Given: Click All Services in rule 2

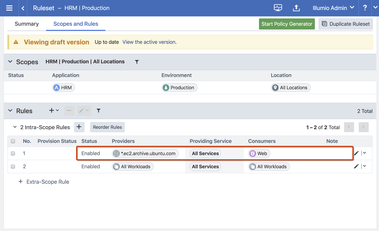Looking at the screenshot, I should (205, 167).
